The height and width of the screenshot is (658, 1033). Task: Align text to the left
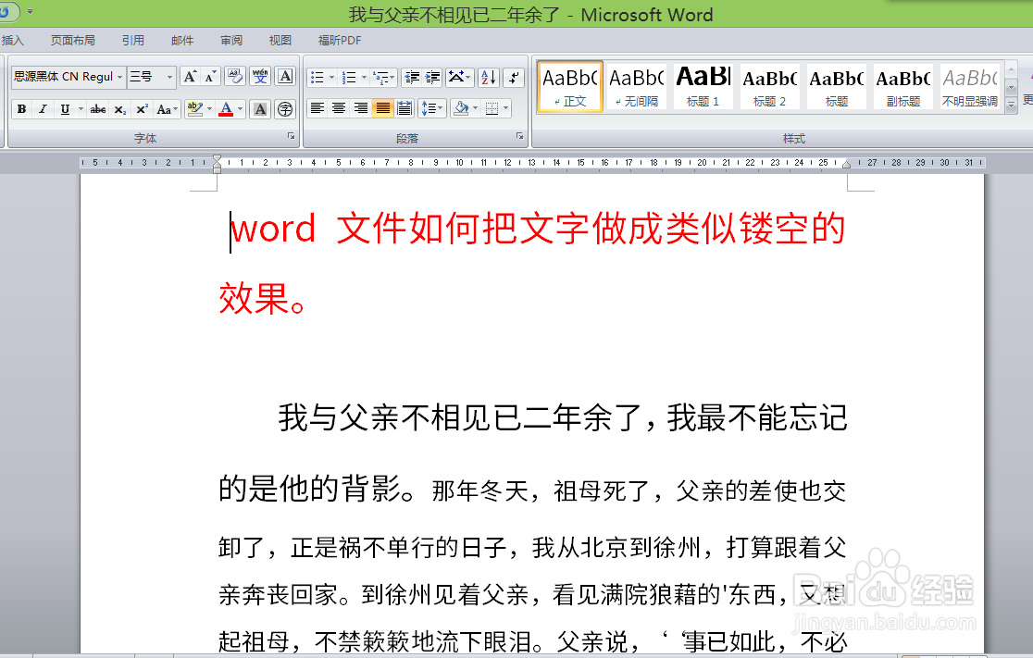click(317, 108)
